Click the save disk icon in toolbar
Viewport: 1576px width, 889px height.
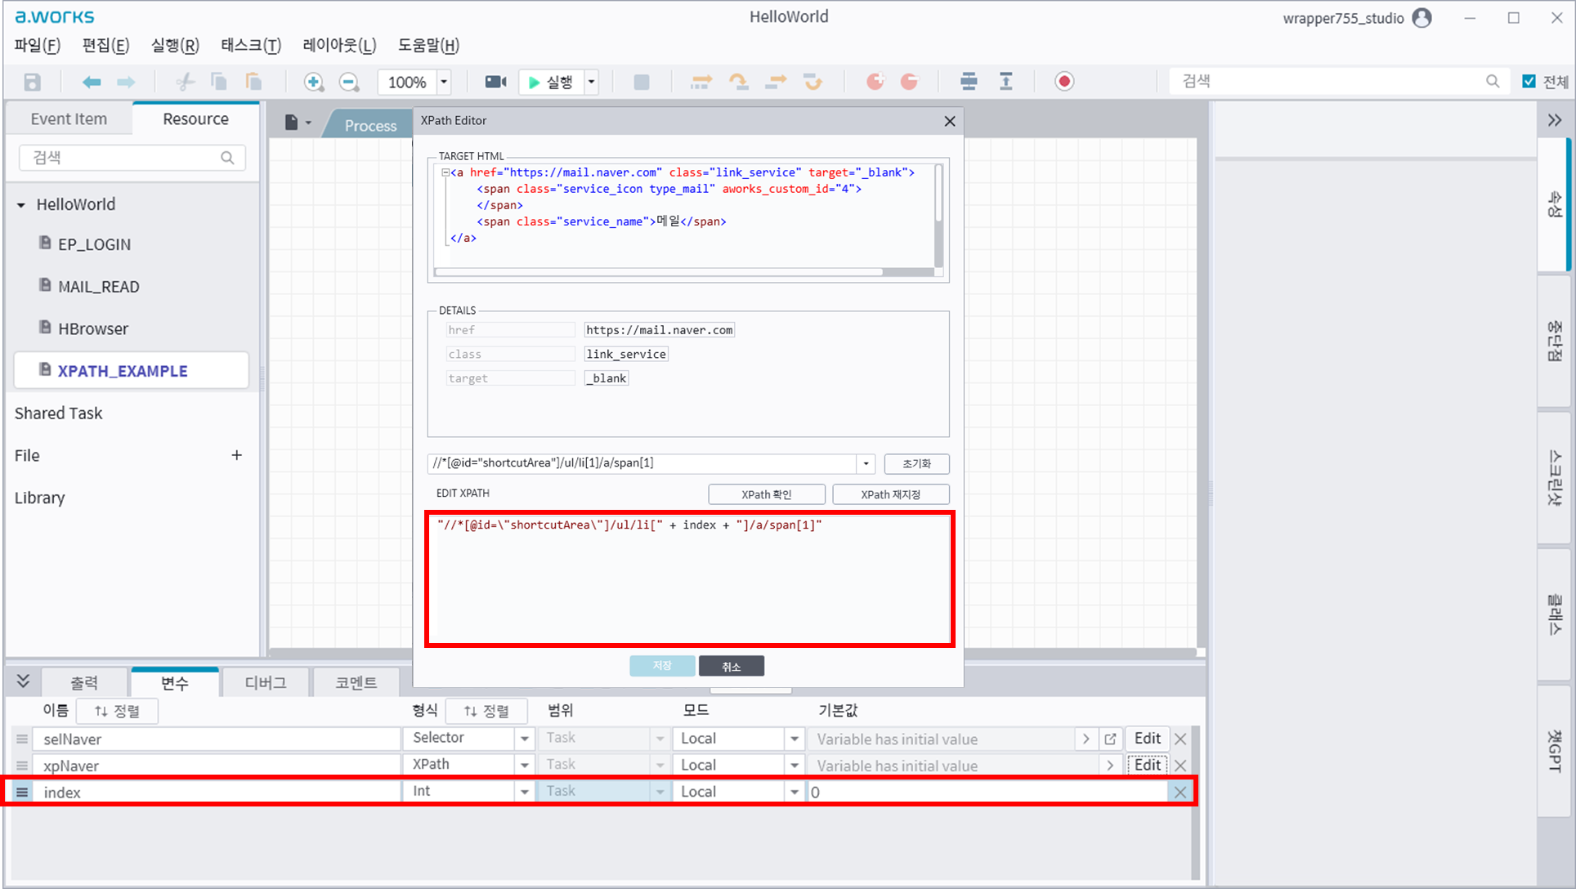[x=32, y=82]
